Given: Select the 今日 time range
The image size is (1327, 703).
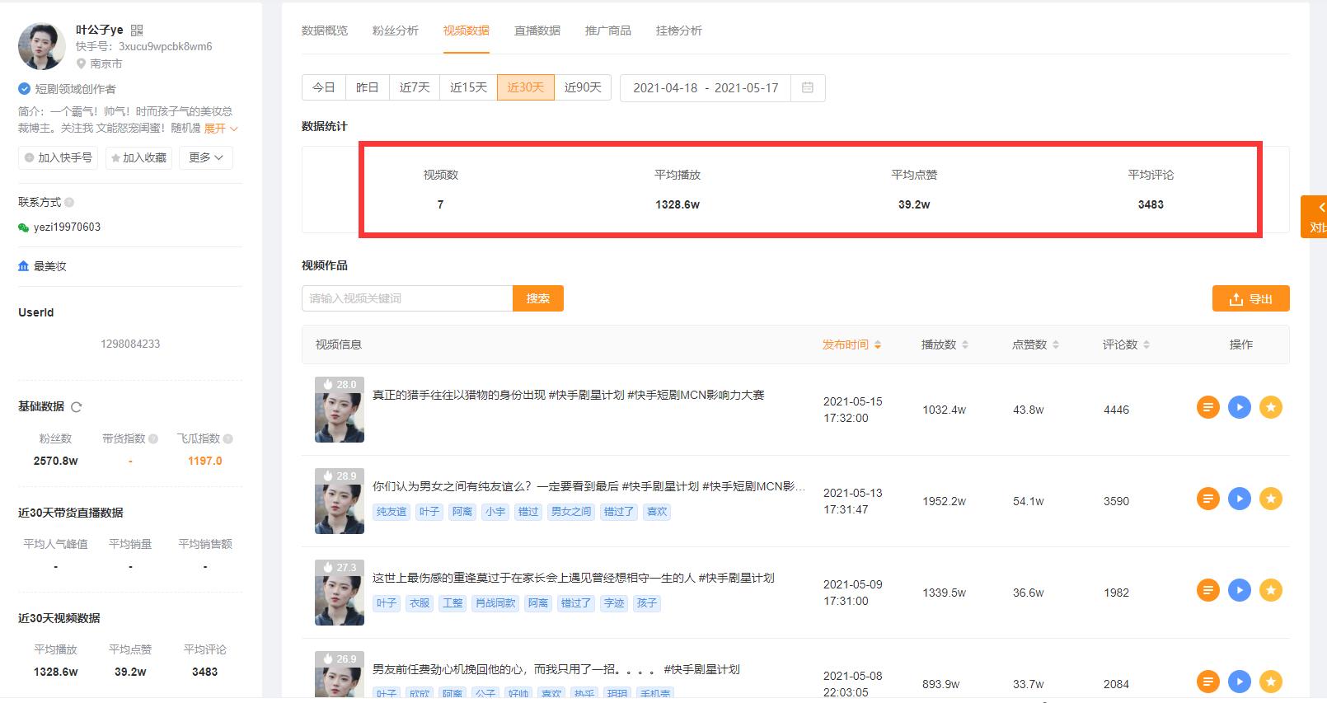Looking at the screenshot, I should (x=324, y=87).
